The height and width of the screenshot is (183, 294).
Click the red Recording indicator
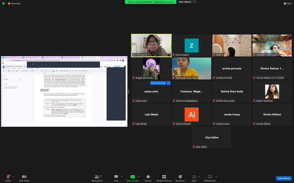14,3
